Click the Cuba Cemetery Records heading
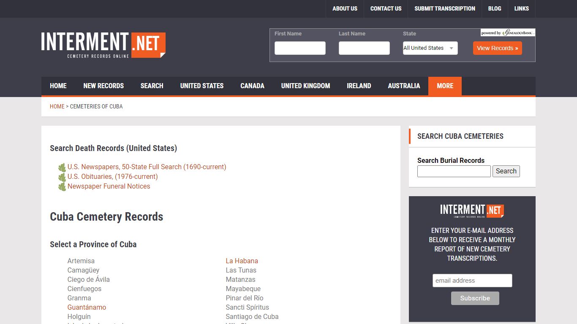 pos(106,217)
